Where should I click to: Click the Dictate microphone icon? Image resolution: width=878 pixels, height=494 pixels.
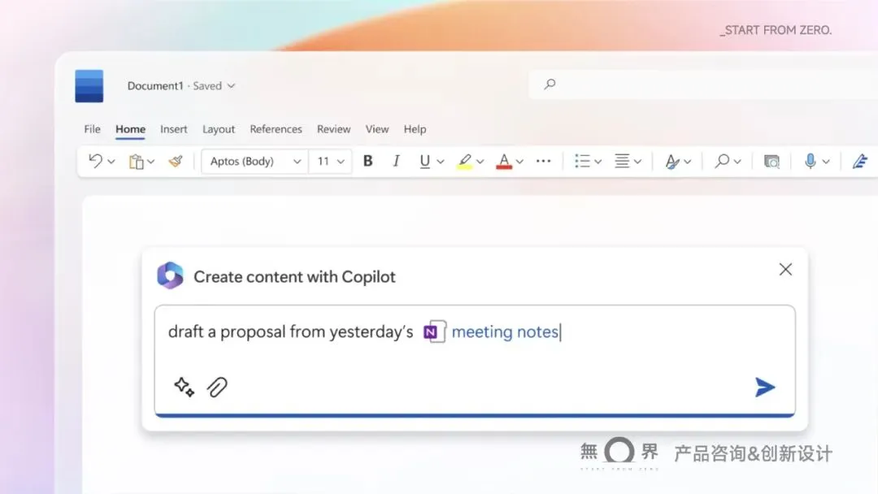coord(811,161)
